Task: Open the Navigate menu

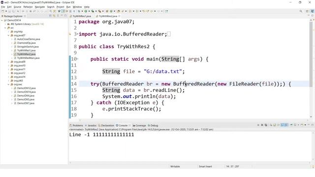Action: [x=40, y=7]
